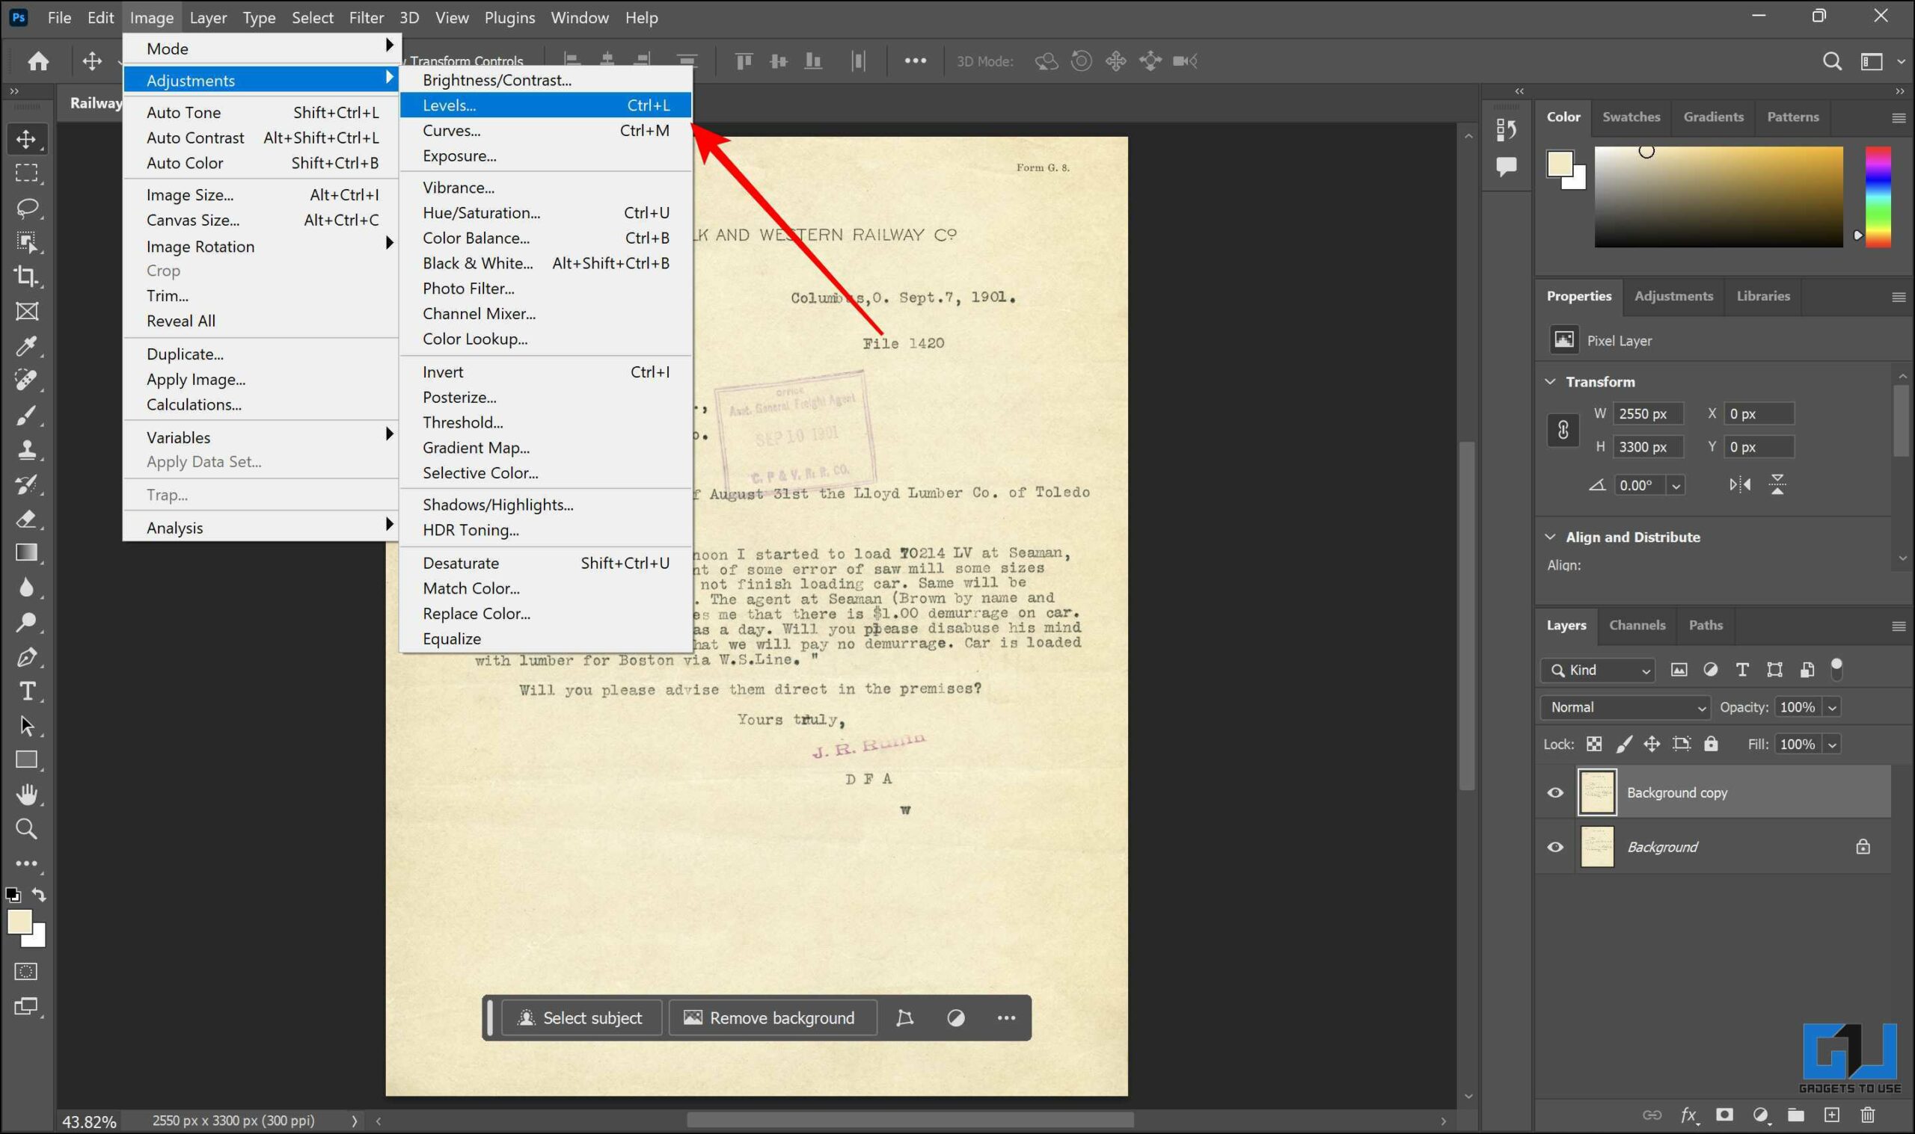The image size is (1915, 1134).
Task: Toggle lock transparent pixels
Action: (x=1594, y=745)
